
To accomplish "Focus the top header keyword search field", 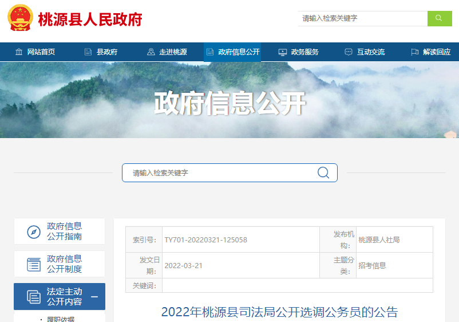I will pyautogui.click(x=363, y=18).
